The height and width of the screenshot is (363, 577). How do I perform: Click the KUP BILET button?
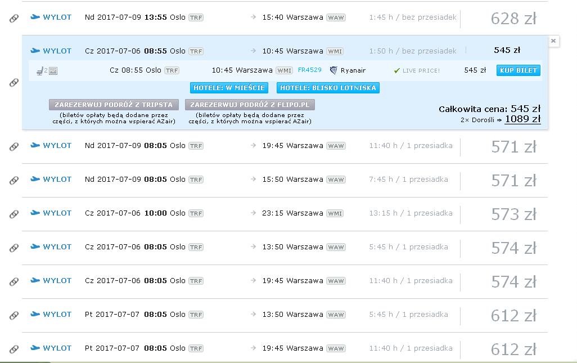pos(518,70)
